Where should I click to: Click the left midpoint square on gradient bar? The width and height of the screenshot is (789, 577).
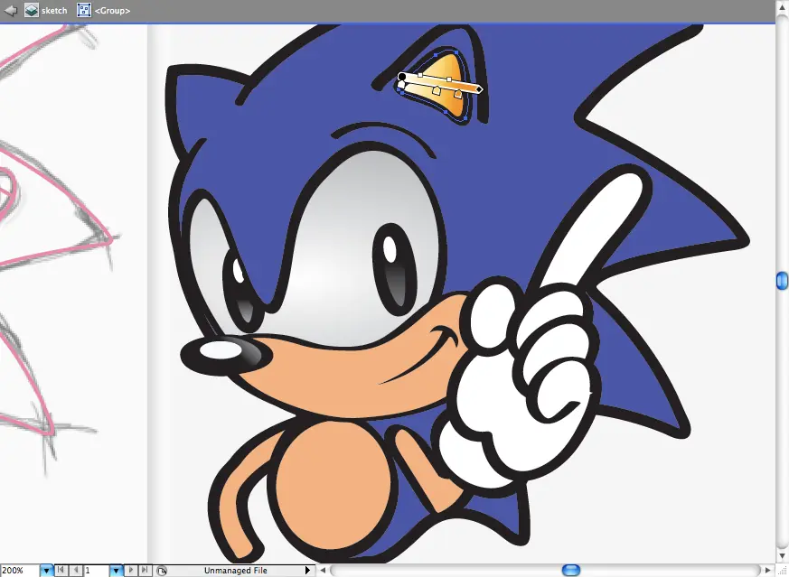420,75
